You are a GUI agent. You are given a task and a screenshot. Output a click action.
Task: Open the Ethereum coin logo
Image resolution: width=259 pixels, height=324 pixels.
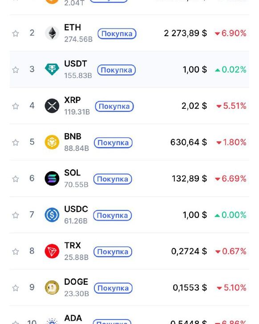click(x=52, y=33)
